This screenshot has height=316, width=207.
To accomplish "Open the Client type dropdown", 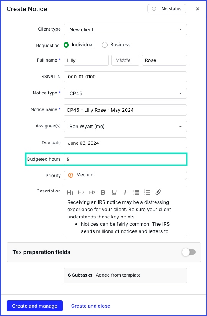I will coord(125,29).
